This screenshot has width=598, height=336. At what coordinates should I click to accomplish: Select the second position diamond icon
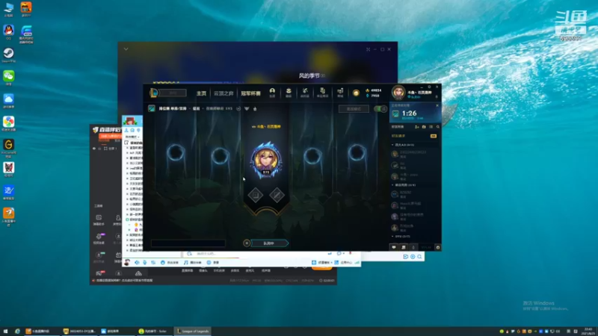[x=277, y=195]
